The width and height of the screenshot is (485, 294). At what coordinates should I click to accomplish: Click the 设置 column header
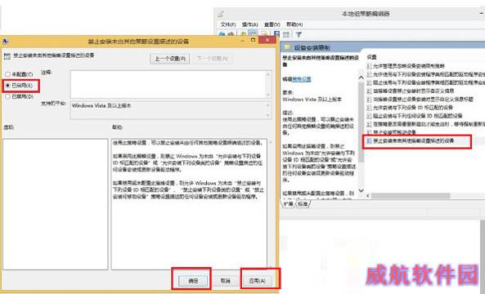point(372,57)
